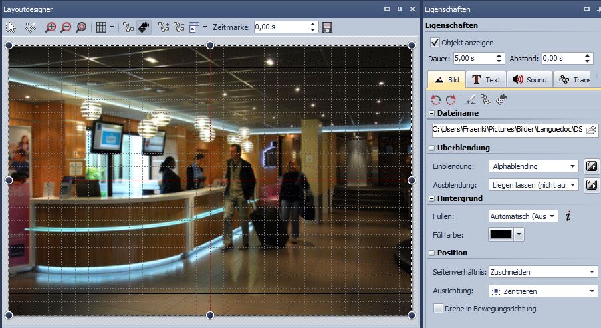Enable Drehe in Bewegungsrichtung checkbox

[437, 309]
